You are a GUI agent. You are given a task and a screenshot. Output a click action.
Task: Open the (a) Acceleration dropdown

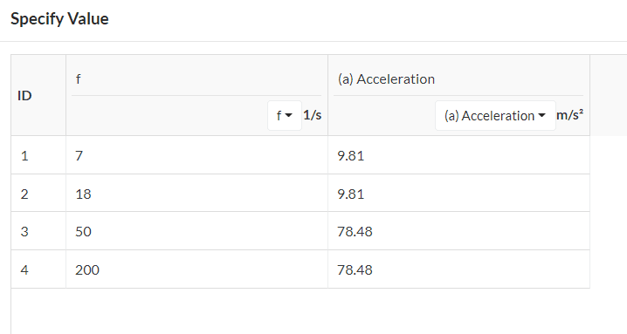pos(495,115)
